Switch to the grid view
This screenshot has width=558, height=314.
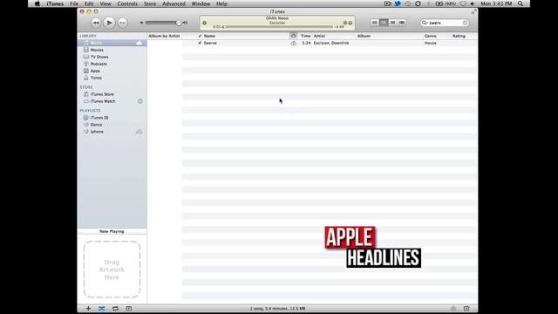click(393, 23)
